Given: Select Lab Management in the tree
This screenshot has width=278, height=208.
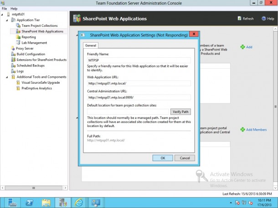Looking at the screenshot, I should click(34, 43).
